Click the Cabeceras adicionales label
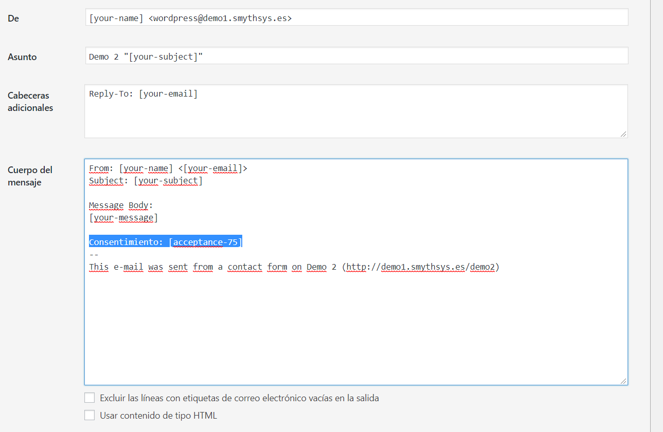The width and height of the screenshot is (663, 432). 30,102
